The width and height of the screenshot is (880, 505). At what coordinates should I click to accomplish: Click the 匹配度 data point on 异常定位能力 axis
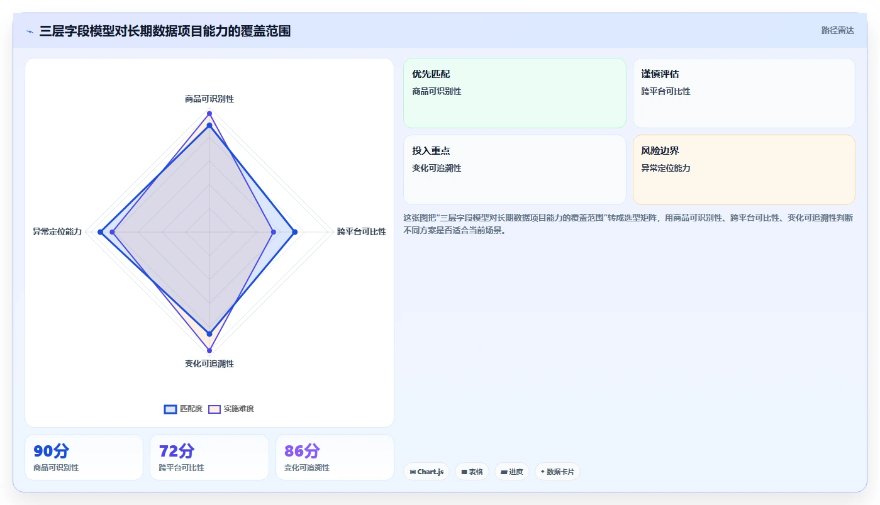[101, 232]
